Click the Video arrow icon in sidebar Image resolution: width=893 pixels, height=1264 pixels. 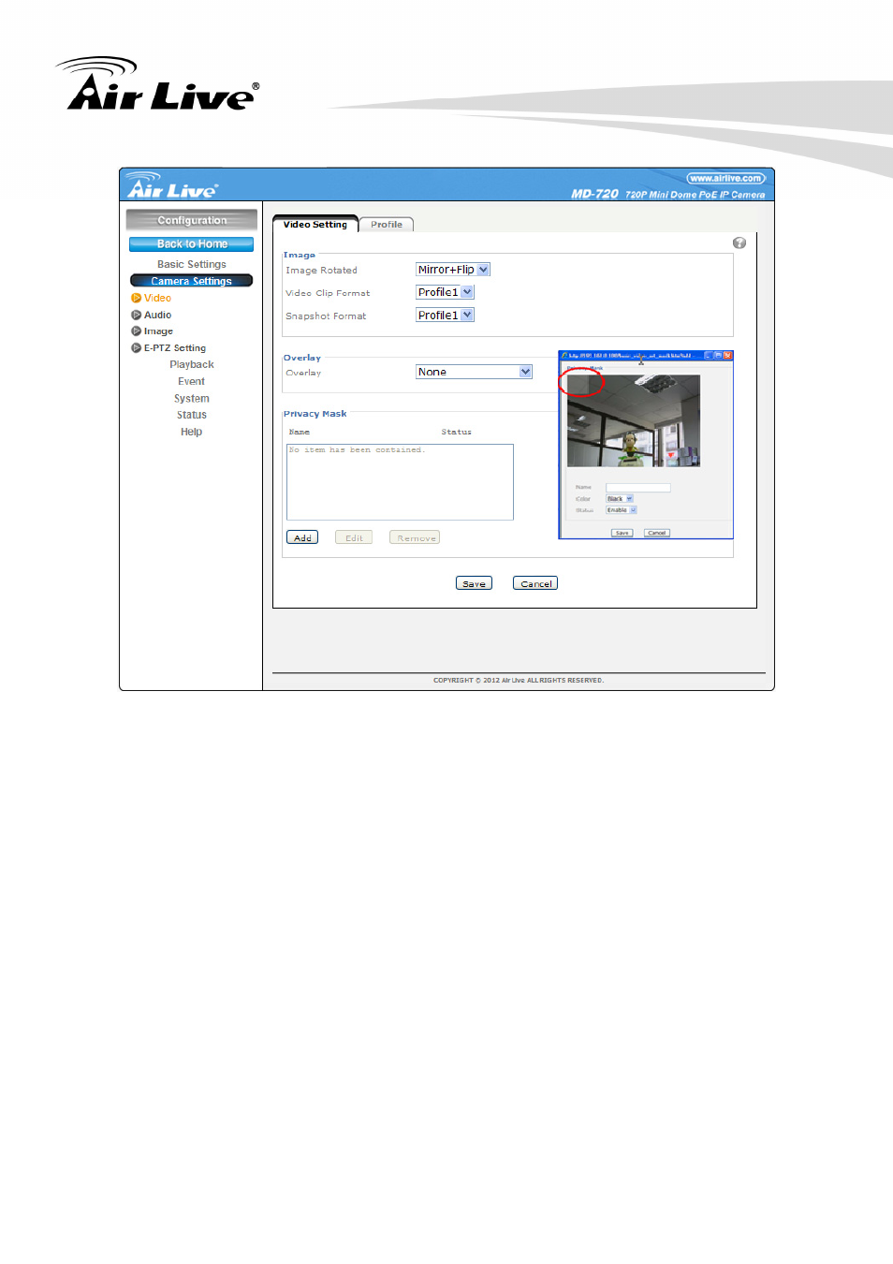click(x=136, y=298)
